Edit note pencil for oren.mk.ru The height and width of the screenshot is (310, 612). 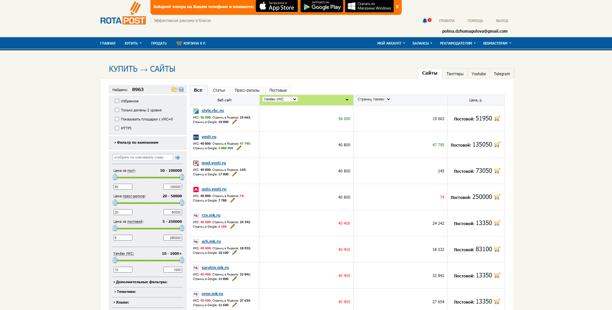pyautogui.click(x=235, y=305)
